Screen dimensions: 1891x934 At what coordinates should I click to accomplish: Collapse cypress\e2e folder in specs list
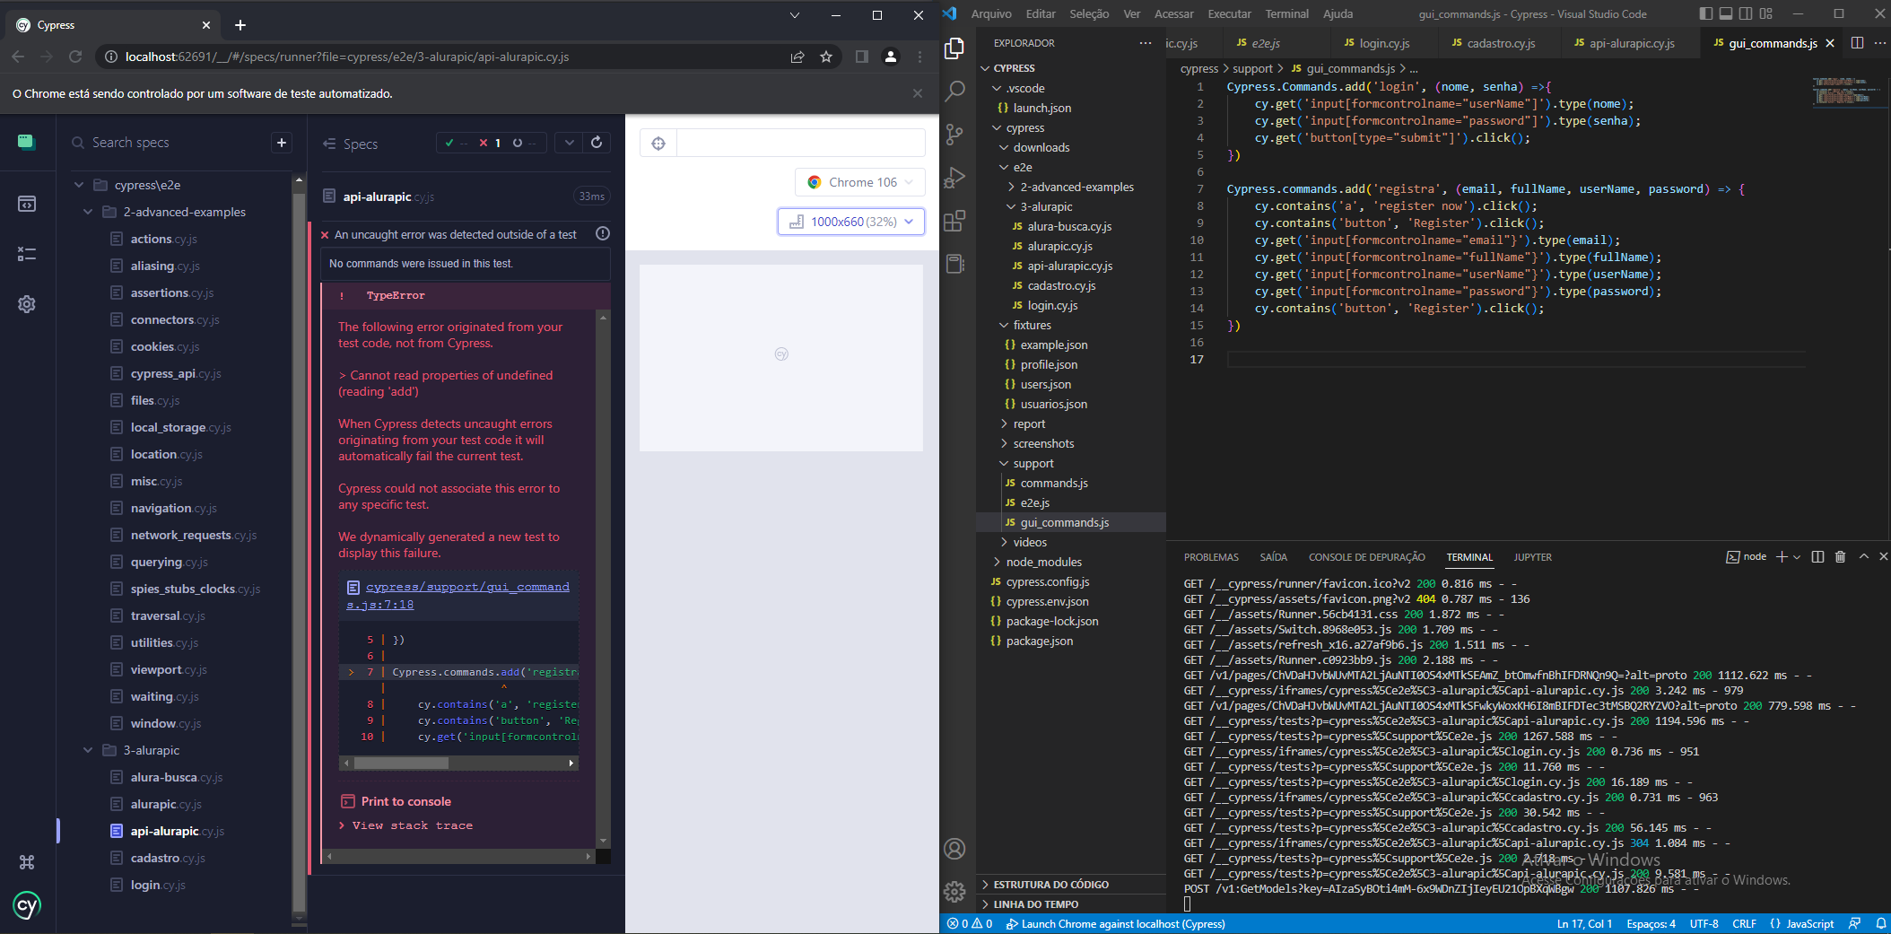(x=79, y=185)
